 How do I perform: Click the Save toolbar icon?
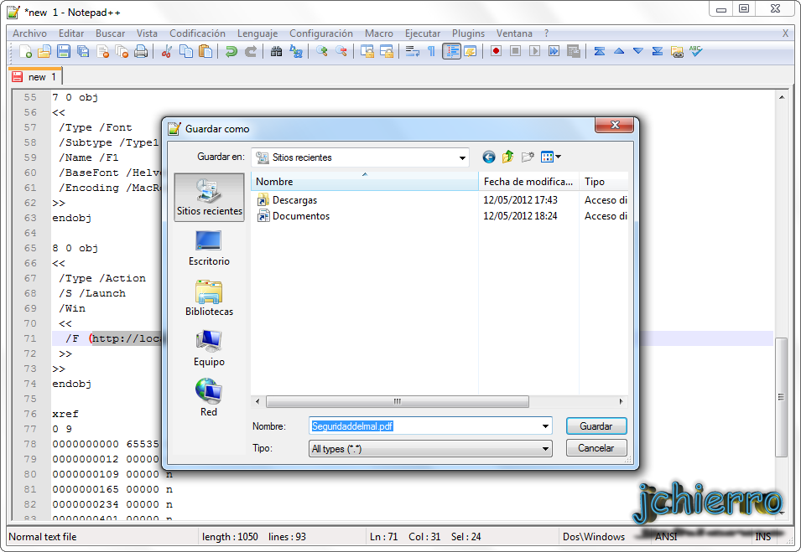click(x=64, y=52)
